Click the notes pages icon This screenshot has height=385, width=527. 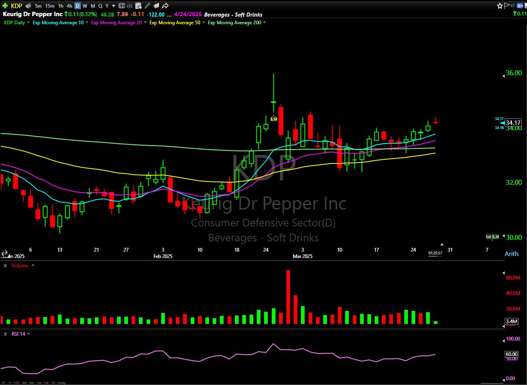pyautogui.click(x=156, y=6)
